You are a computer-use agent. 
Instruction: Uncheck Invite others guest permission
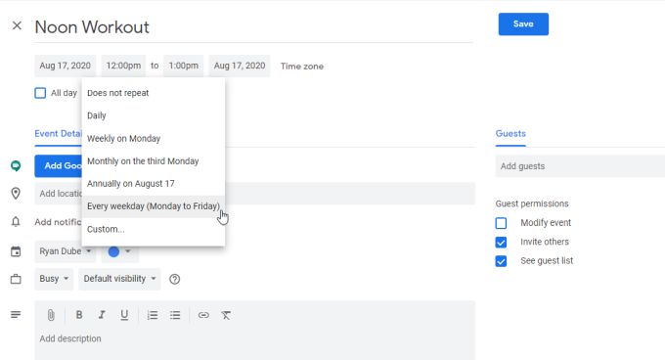[x=501, y=243]
